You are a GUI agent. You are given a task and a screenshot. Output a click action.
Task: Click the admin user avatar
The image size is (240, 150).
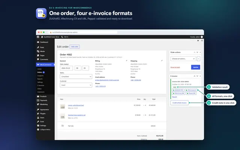[x=202, y=37]
